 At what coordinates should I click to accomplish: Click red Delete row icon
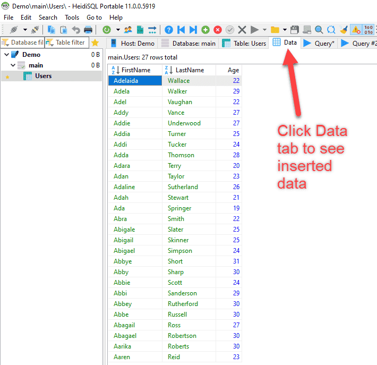(x=218, y=30)
